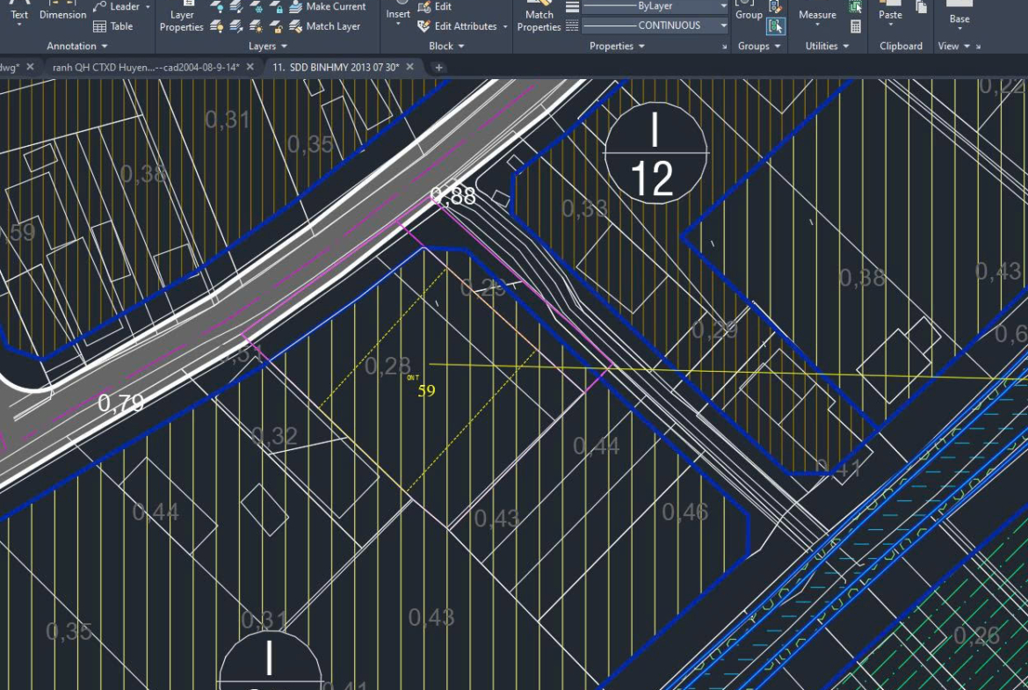The height and width of the screenshot is (690, 1028).
Task: Expand the Layers panel flyout
Action: pyautogui.click(x=283, y=47)
